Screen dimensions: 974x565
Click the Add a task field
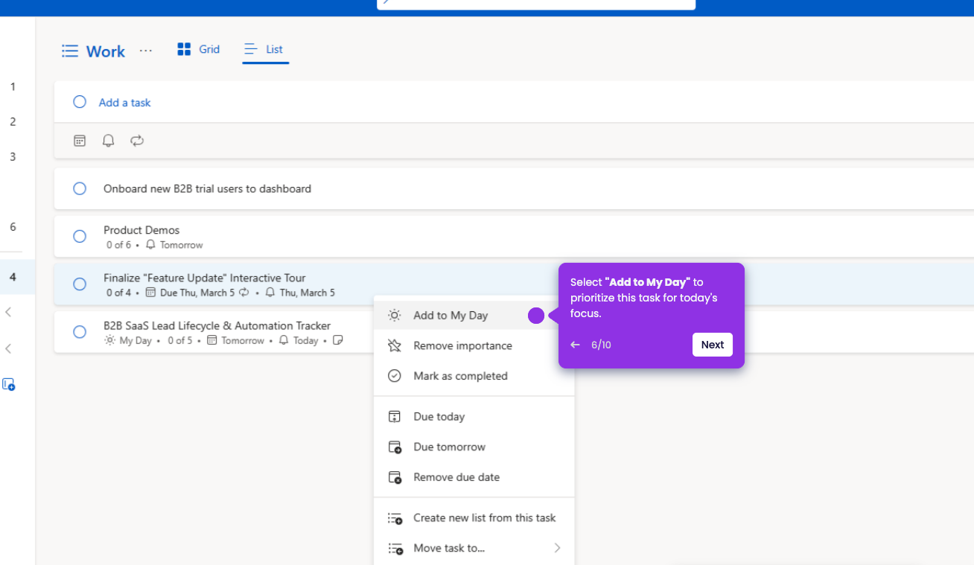pos(514,102)
